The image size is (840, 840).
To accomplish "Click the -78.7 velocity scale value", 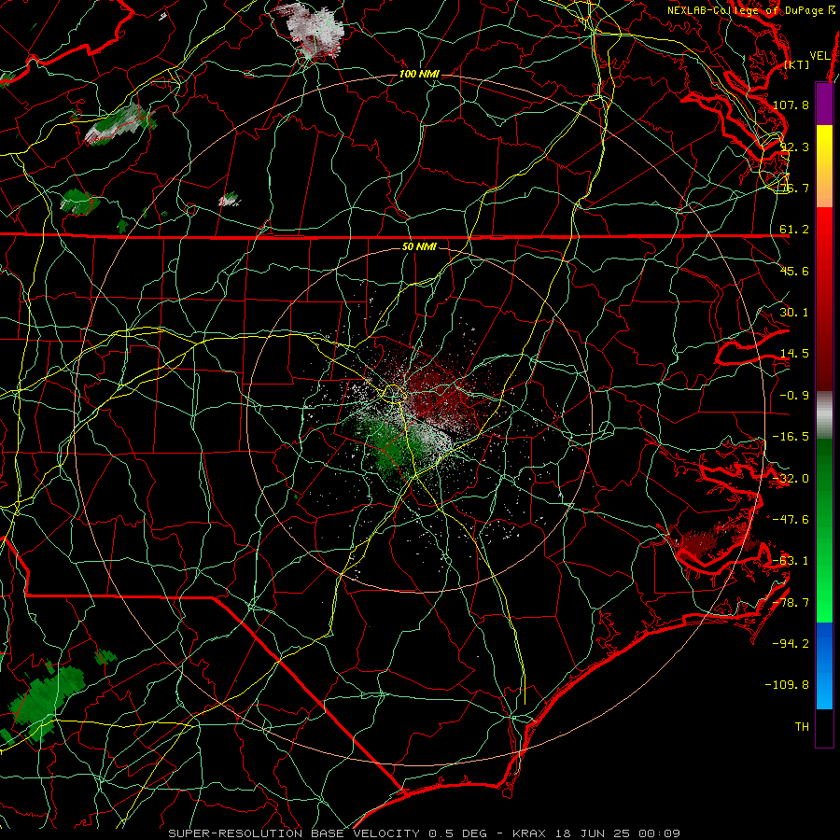I will click(791, 603).
